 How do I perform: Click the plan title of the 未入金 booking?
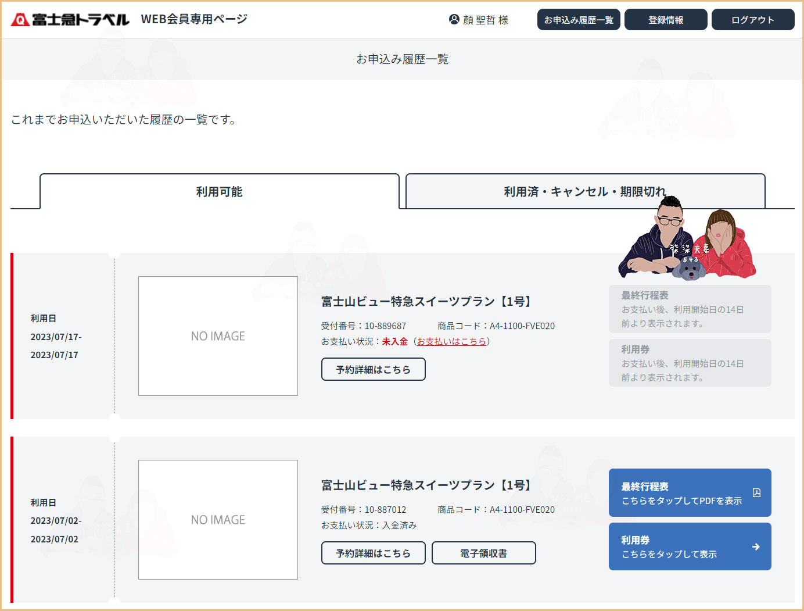coord(426,302)
